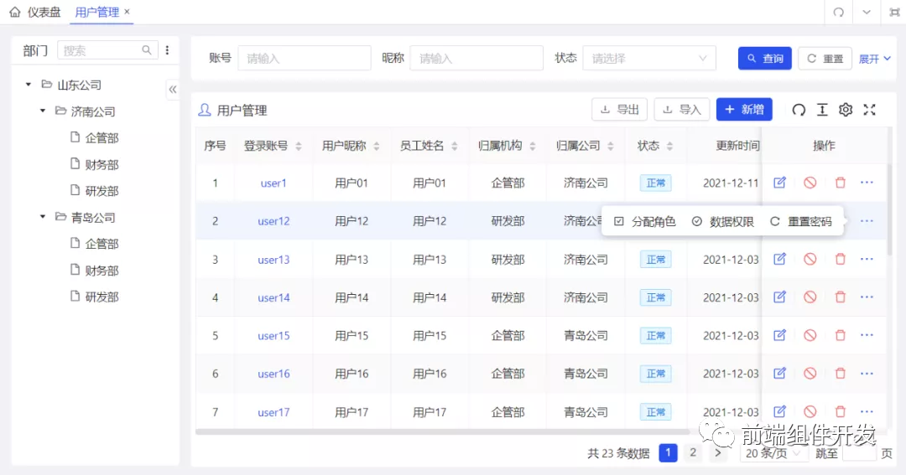Adjust table row density icon
This screenshot has width=906, height=475.
(822, 110)
